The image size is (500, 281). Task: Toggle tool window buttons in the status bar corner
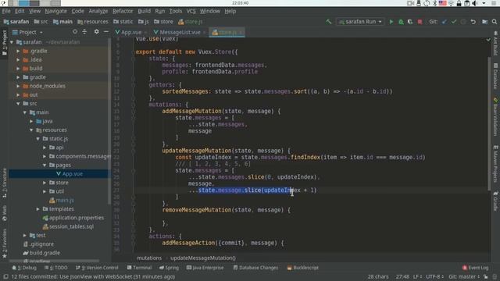tap(5, 276)
